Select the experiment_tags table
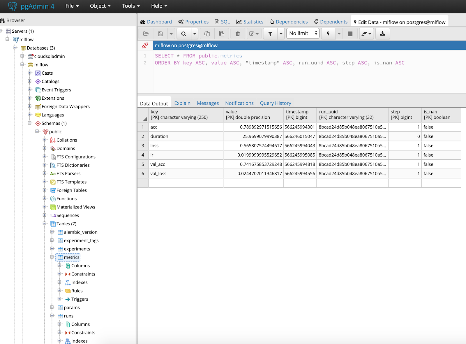Screen dimensions: 466x344 81,241
